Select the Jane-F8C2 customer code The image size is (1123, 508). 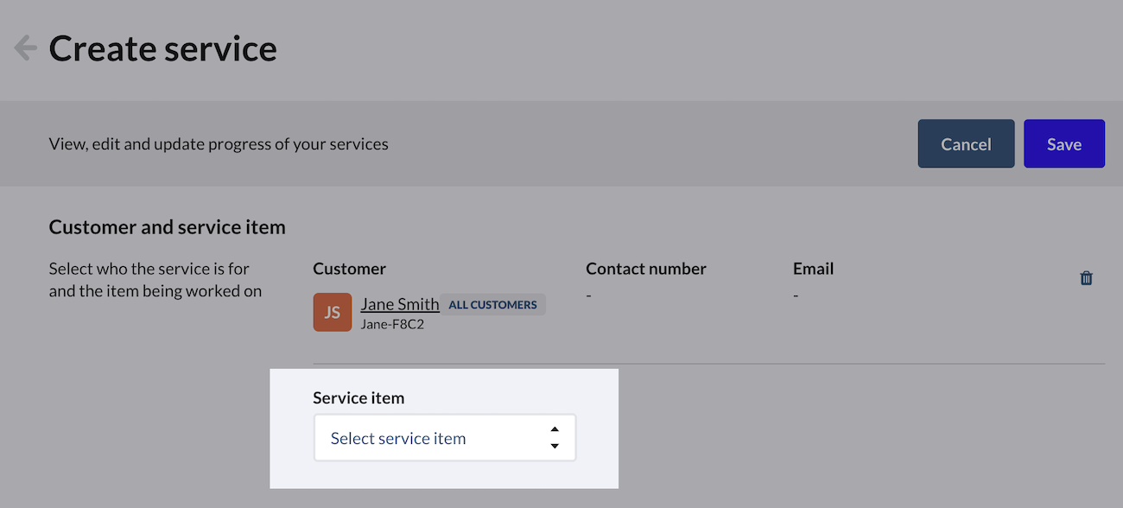(392, 325)
